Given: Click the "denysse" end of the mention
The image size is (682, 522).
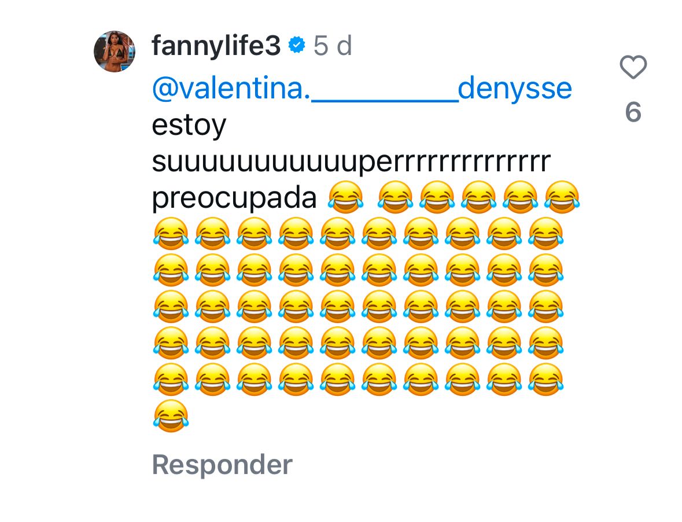Looking at the screenshot, I should tap(515, 89).
